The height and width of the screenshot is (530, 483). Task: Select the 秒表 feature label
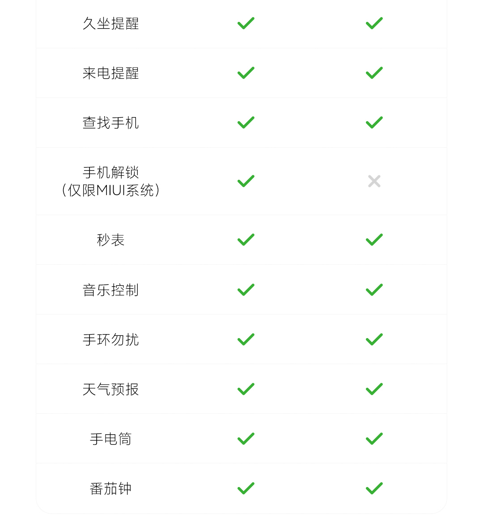[110, 240]
